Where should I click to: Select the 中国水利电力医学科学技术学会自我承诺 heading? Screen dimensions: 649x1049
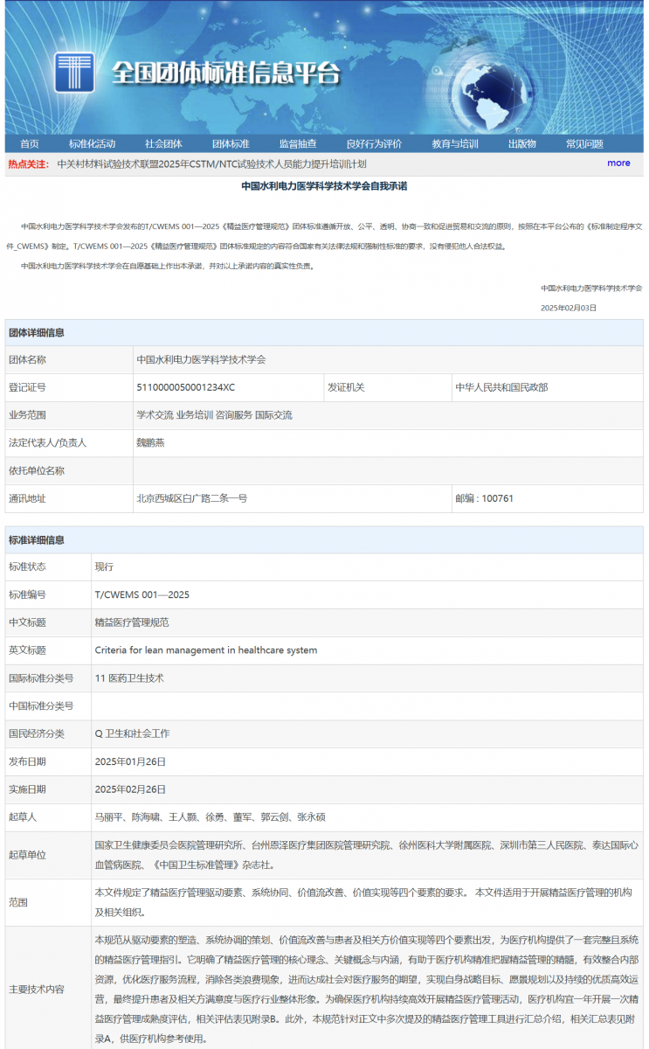point(324,186)
